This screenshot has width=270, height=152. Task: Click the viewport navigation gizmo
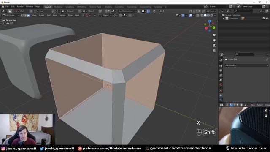point(209,26)
